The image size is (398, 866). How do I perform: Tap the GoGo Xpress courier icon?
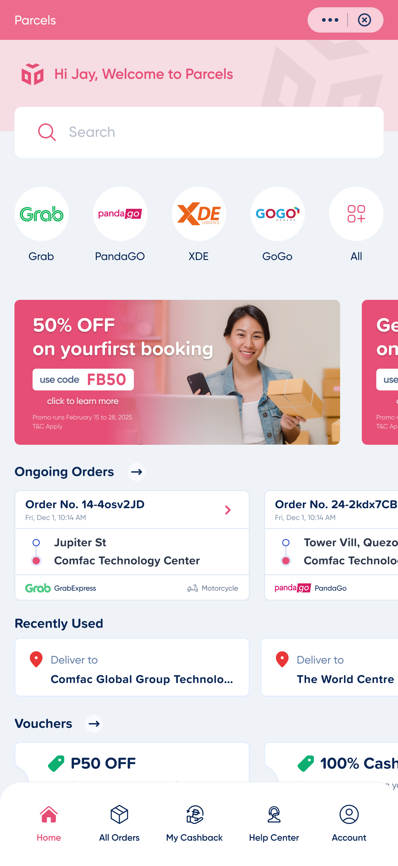tap(277, 214)
